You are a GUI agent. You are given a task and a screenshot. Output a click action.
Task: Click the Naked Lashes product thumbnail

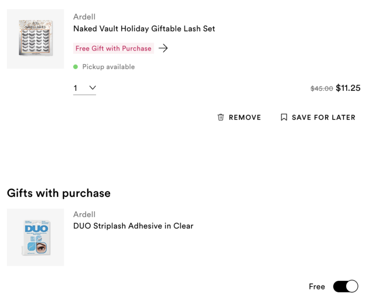click(x=35, y=39)
